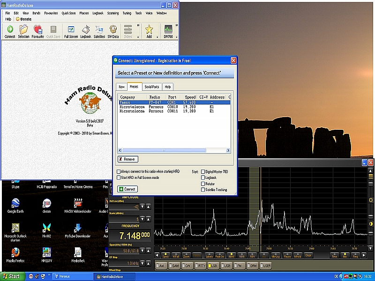
Task: Switch to the New tab in Connect dialog
Action: (x=121, y=87)
